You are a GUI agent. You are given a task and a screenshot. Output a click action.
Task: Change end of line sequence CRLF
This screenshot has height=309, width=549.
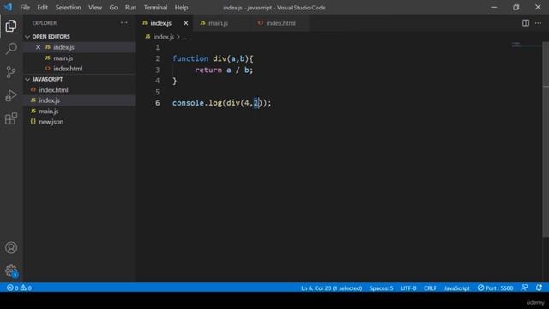pyautogui.click(x=430, y=288)
